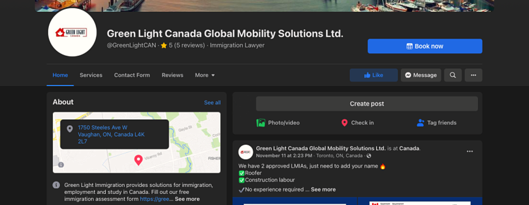The image size is (529, 205).
Task: Click the page search magnifier icon
Action: click(x=453, y=75)
